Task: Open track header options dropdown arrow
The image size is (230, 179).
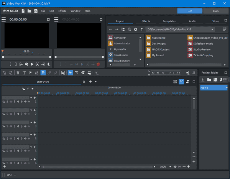Action: tap(33, 89)
